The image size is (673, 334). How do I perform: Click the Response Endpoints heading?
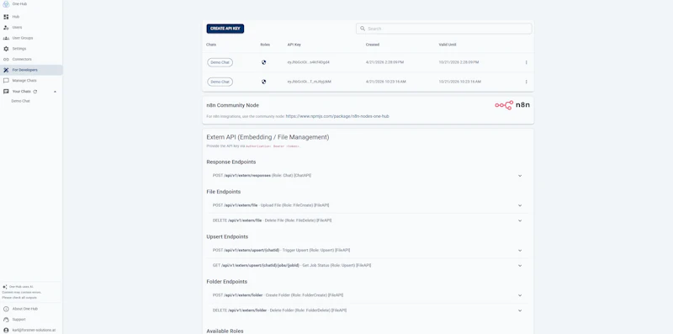click(x=231, y=162)
